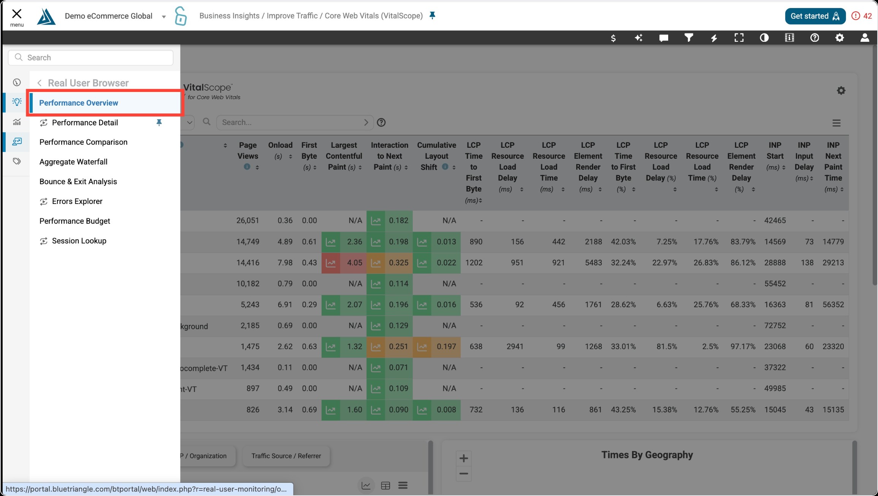
Task: Switch to table view icon
Action: [385, 486]
